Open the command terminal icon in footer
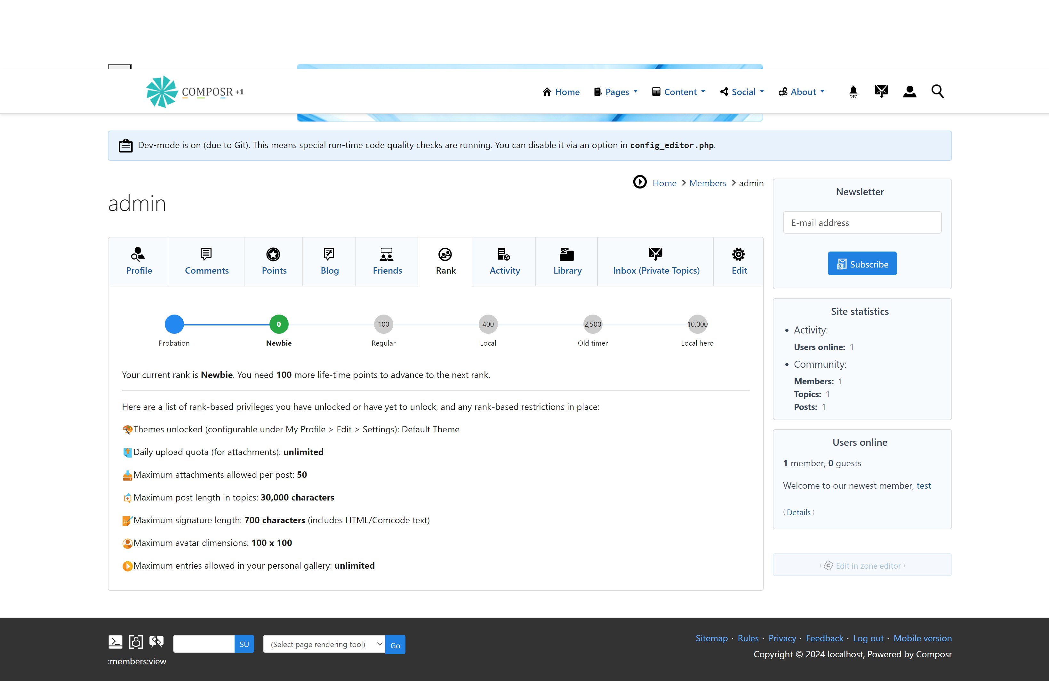Viewport: 1049px width, 681px height. (x=115, y=642)
